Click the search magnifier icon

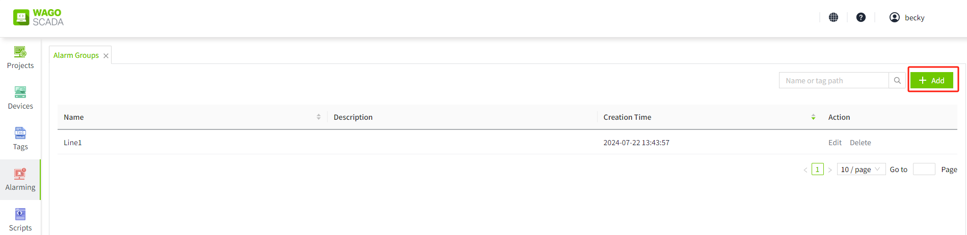pyautogui.click(x=897, y=80)
